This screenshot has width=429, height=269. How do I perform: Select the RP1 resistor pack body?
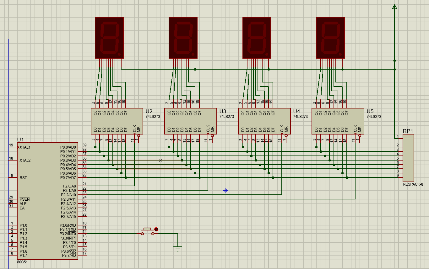pyautogui.click(x=409, y=158)
